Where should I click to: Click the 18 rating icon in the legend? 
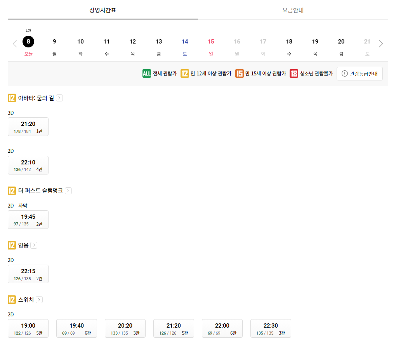tap(294, 73)
